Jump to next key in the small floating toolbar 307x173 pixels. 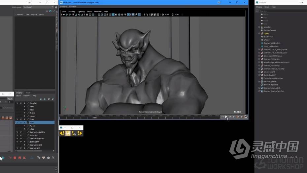tap(79, 133)
